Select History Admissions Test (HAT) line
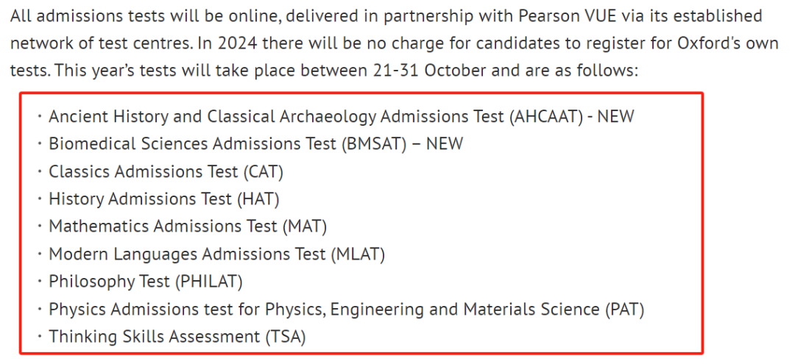This screenshot has width=795, height=364. [x=163, y=199]
